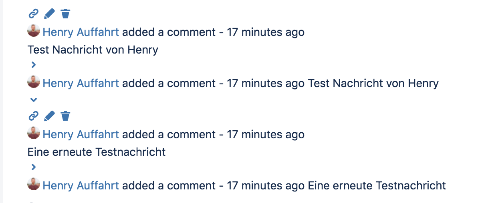
Task: Henry Auffahrt link above "Eine erneute Testnachricht" body
Action: point(81,134)
